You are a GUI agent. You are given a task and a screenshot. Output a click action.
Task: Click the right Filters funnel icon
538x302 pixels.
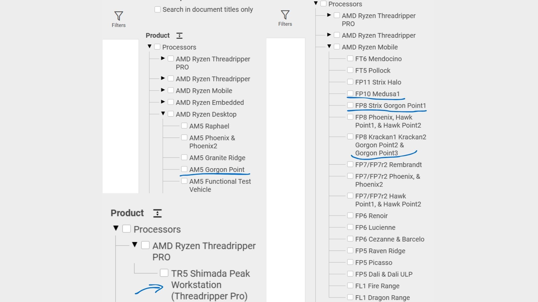(285, 15)
